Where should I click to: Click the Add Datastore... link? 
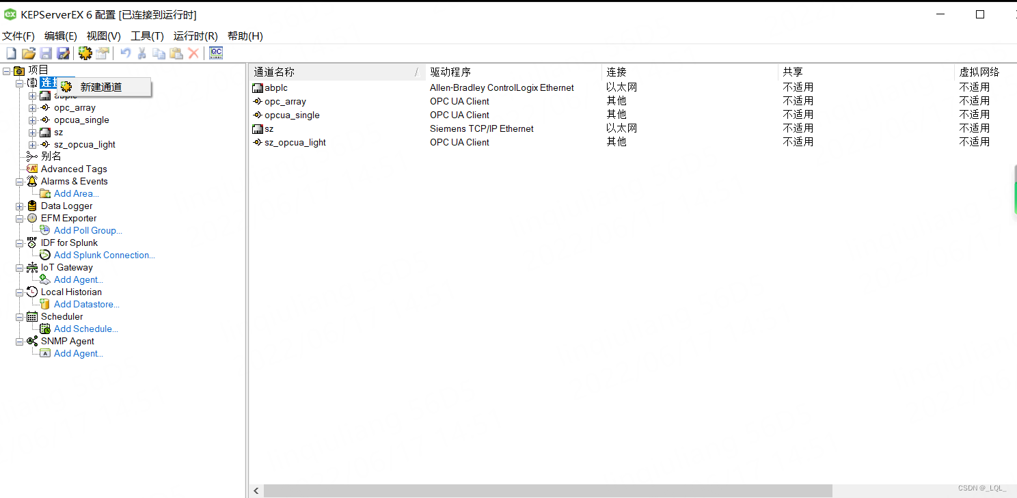[87, 304]
